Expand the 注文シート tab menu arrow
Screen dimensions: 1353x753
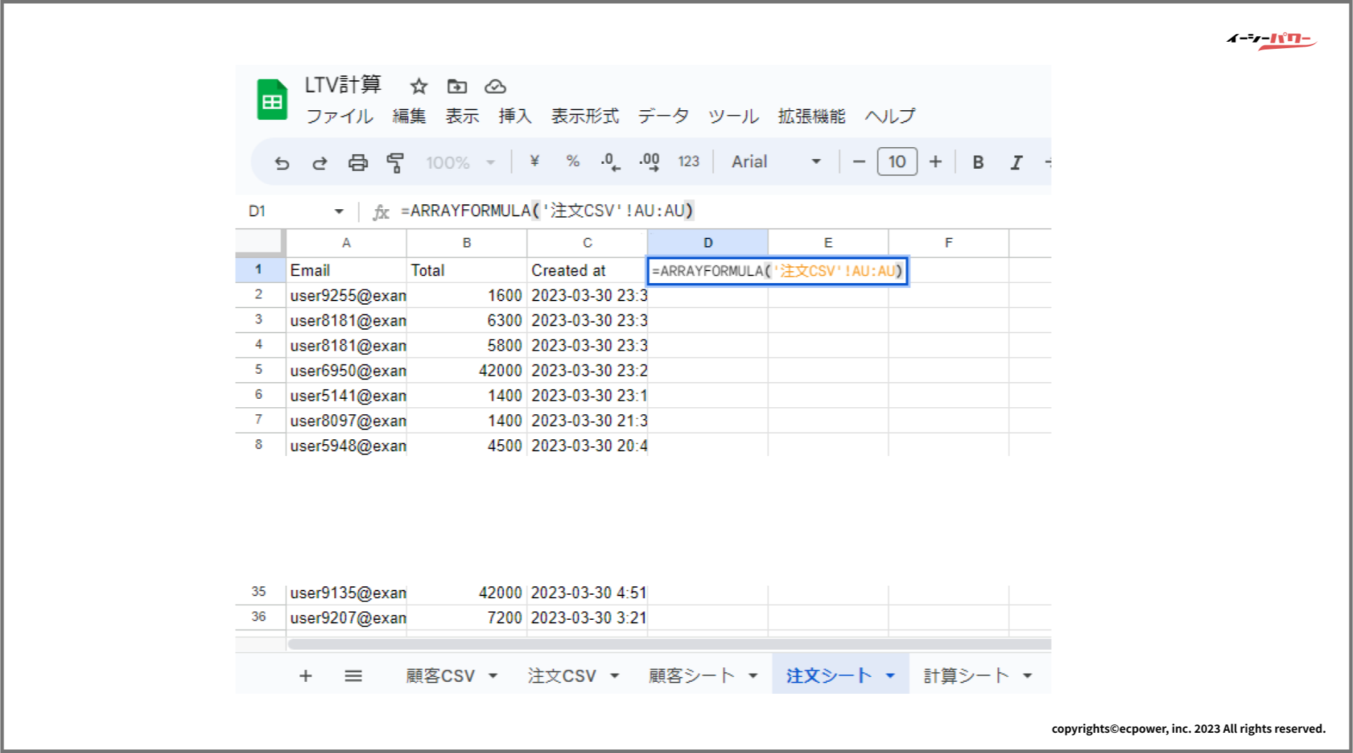pos(891,676)
